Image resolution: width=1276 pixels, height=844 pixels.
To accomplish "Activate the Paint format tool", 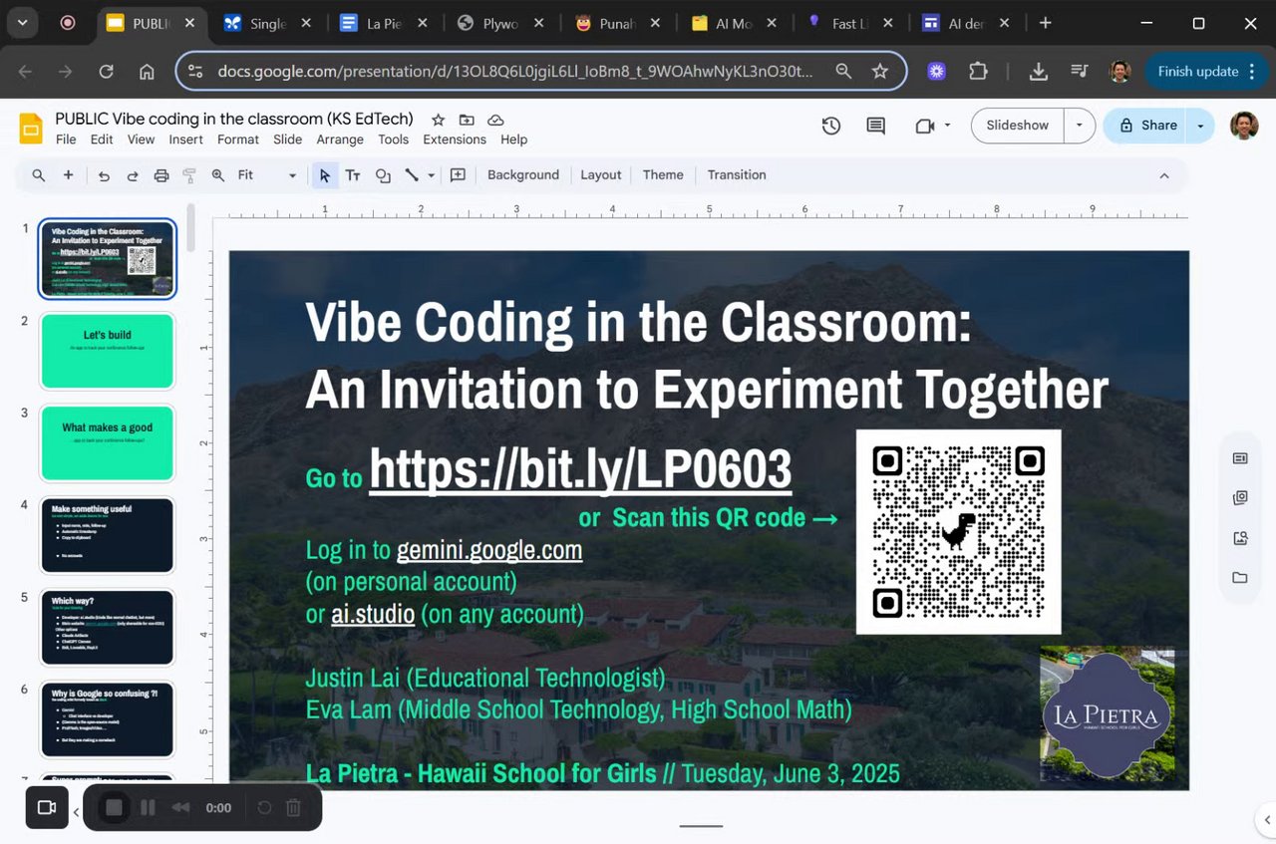I will point(189,175).
